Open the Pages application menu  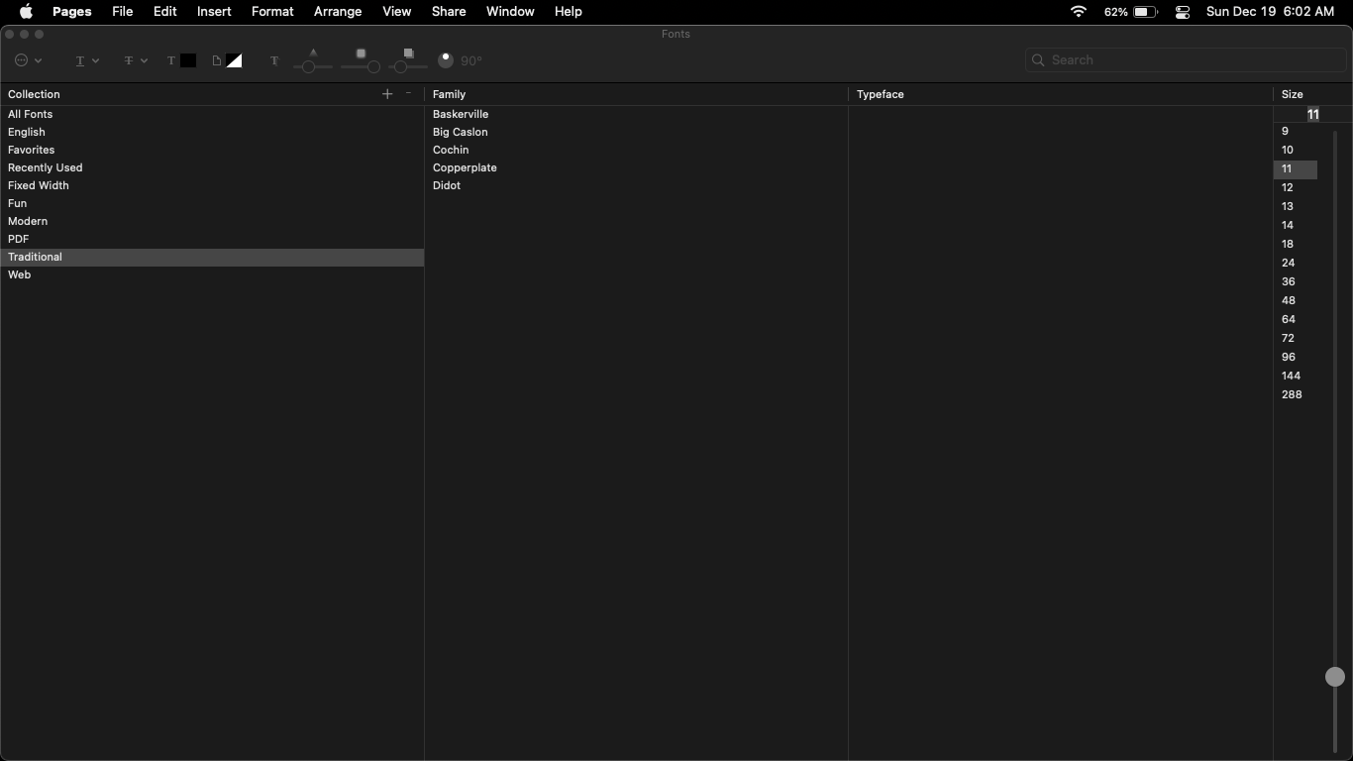(71, 12)
